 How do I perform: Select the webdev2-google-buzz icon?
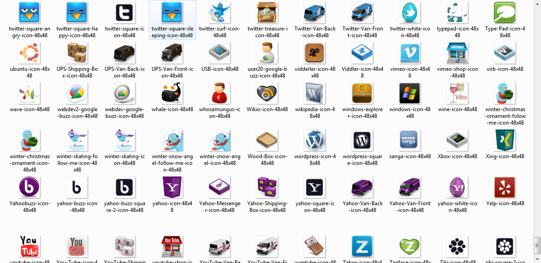pyautogui.click(x=77, y=94)
